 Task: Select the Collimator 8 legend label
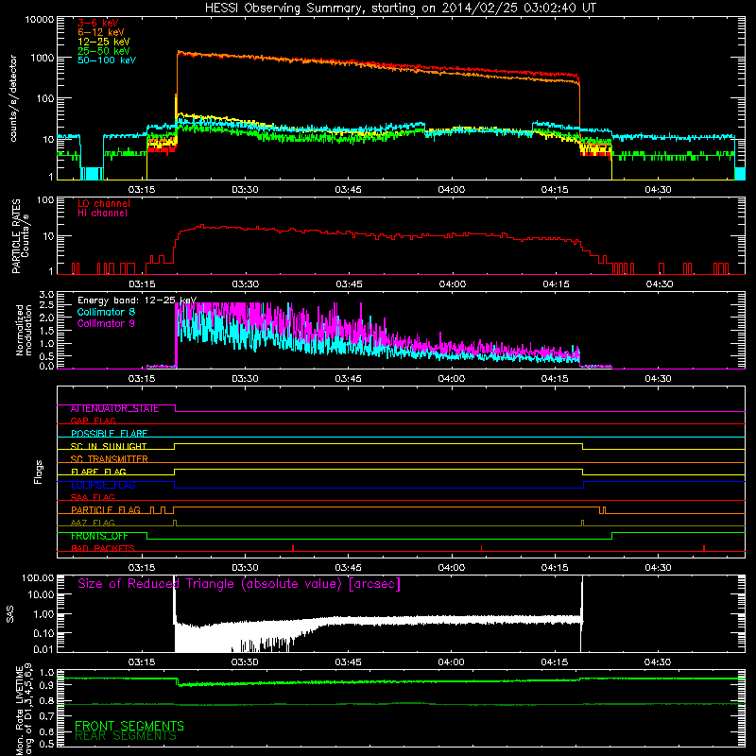click(x=106, y=312)
